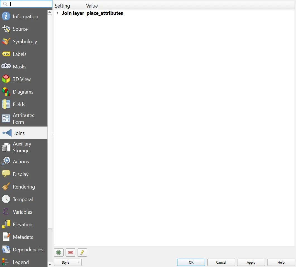296x267 pixels.
Task: Select the Elevation icon in sidebar
Action: [x=6, y=224]
